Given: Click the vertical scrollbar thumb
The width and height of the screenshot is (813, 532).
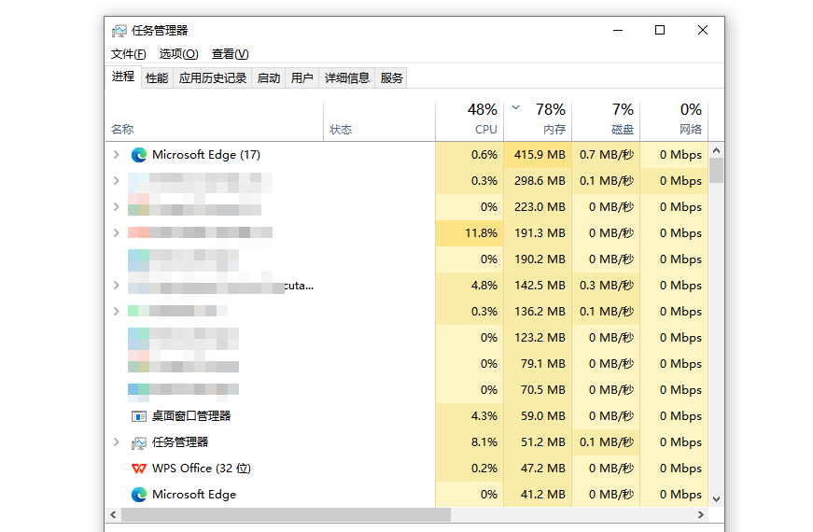Looking at the screenshot, I should click(717, 171).
